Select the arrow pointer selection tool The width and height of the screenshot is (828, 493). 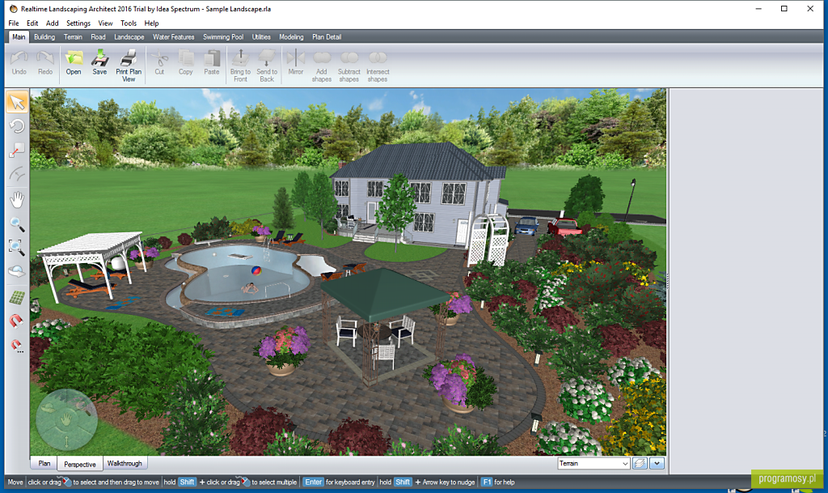(17, 102)
